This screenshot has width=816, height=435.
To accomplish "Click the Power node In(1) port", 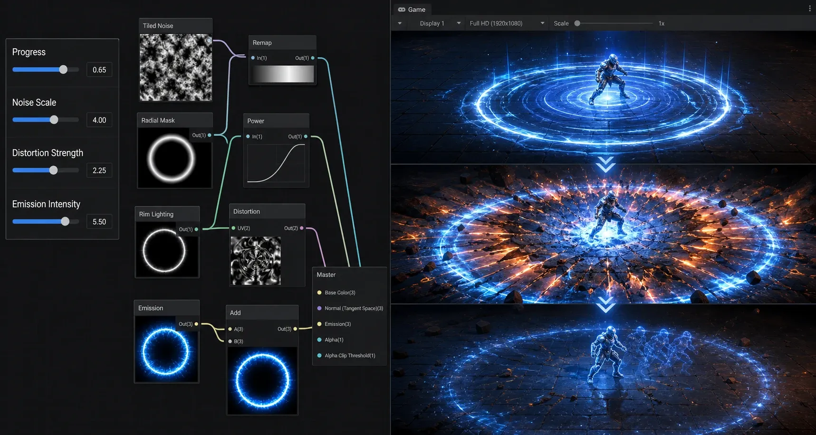I will tap(248, 137).
